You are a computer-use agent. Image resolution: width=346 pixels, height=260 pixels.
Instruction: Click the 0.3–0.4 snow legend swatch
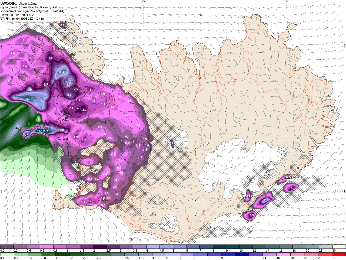point(20,247)
